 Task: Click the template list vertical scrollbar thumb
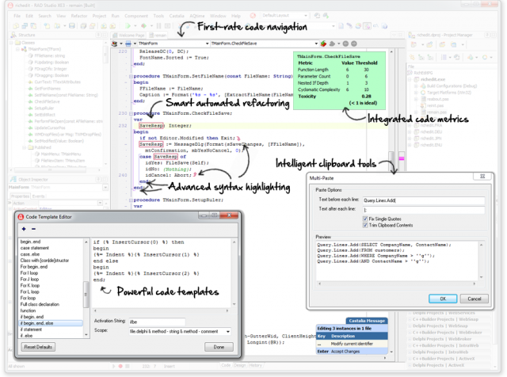86,294
